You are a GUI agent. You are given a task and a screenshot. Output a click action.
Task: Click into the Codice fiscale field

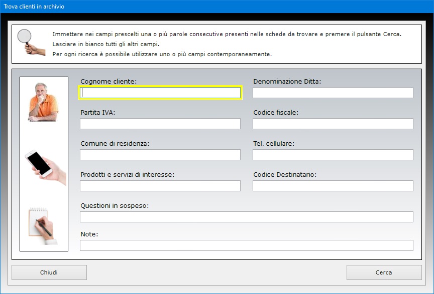point(333,124)
